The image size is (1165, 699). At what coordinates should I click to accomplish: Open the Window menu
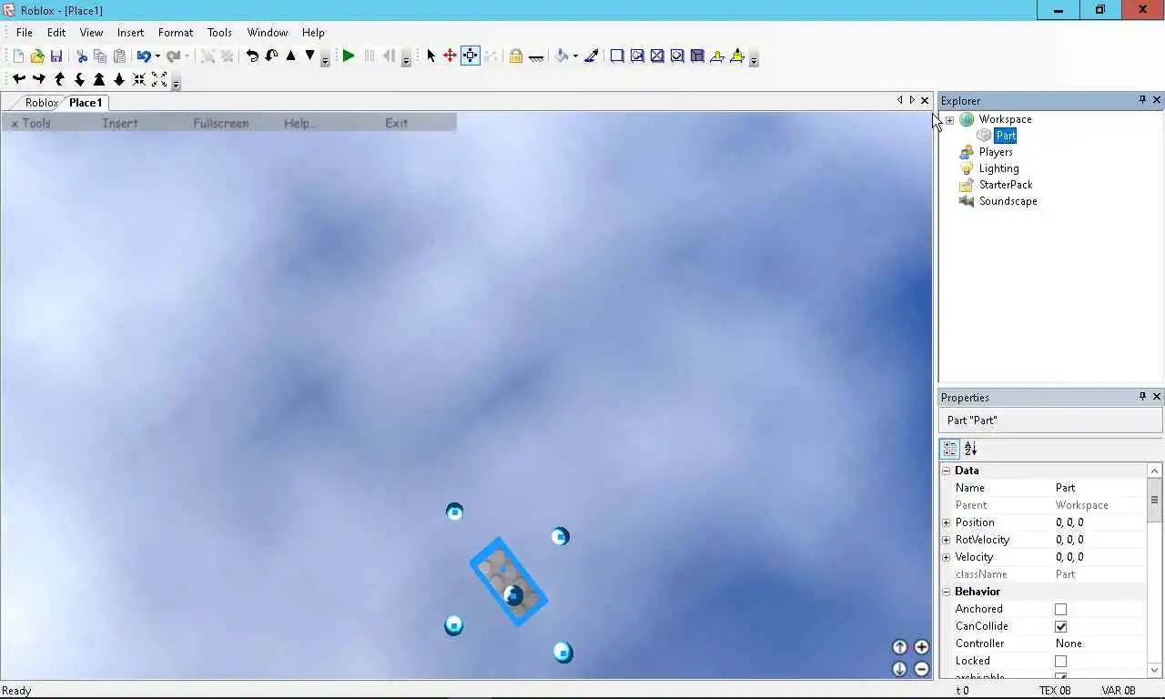point(268,32)
